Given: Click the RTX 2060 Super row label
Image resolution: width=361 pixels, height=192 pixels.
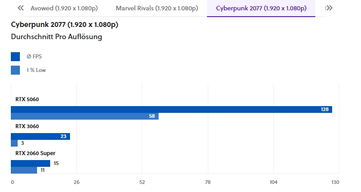Looking at the screenshot, I should (35, 153).
